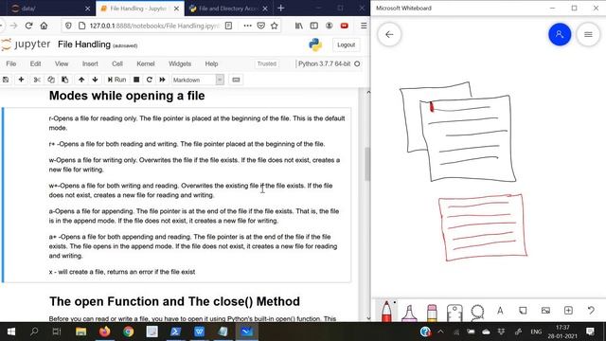Open the Cell menu in Jupyter
The image size is (606, 341).
117,63
